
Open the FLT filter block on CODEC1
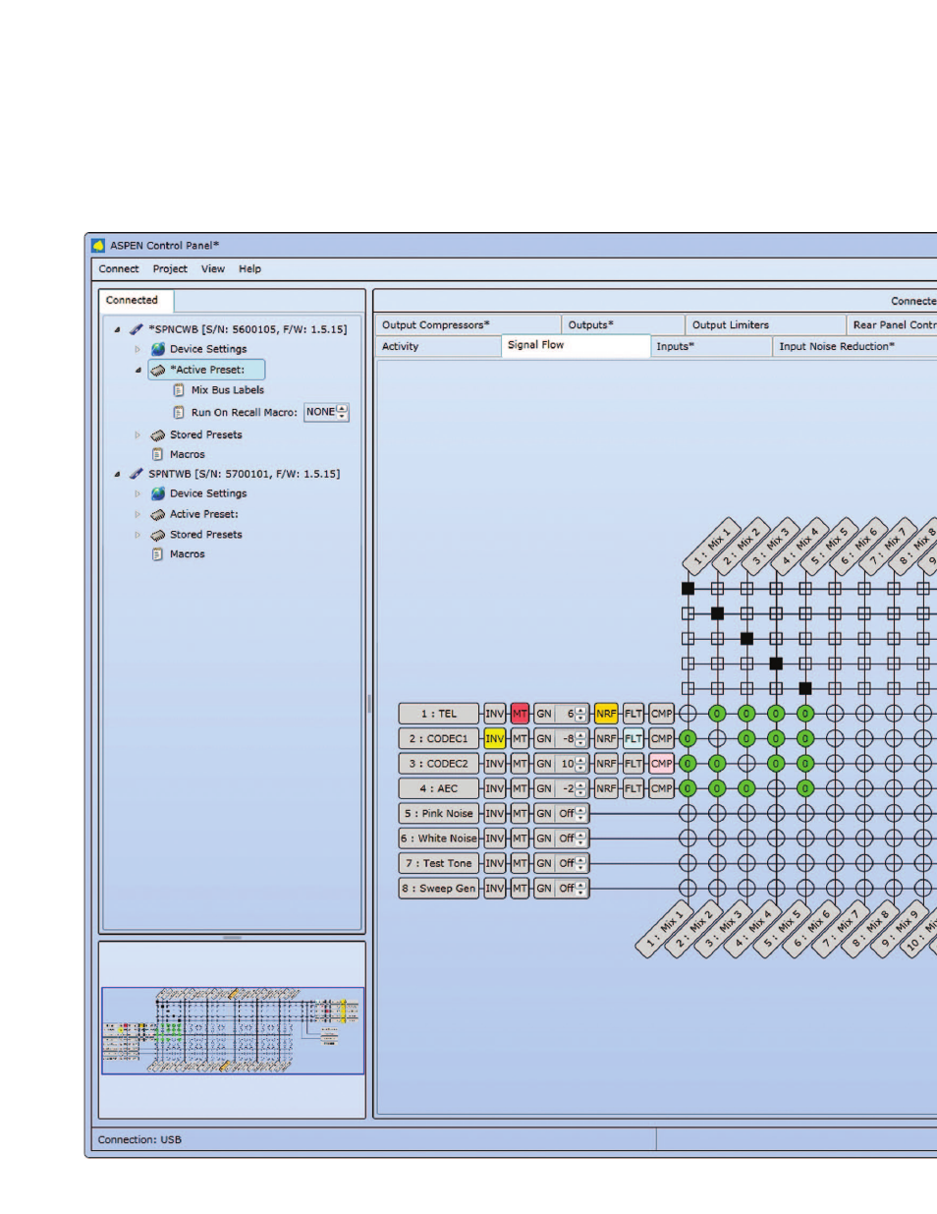(x=634, y=738)
